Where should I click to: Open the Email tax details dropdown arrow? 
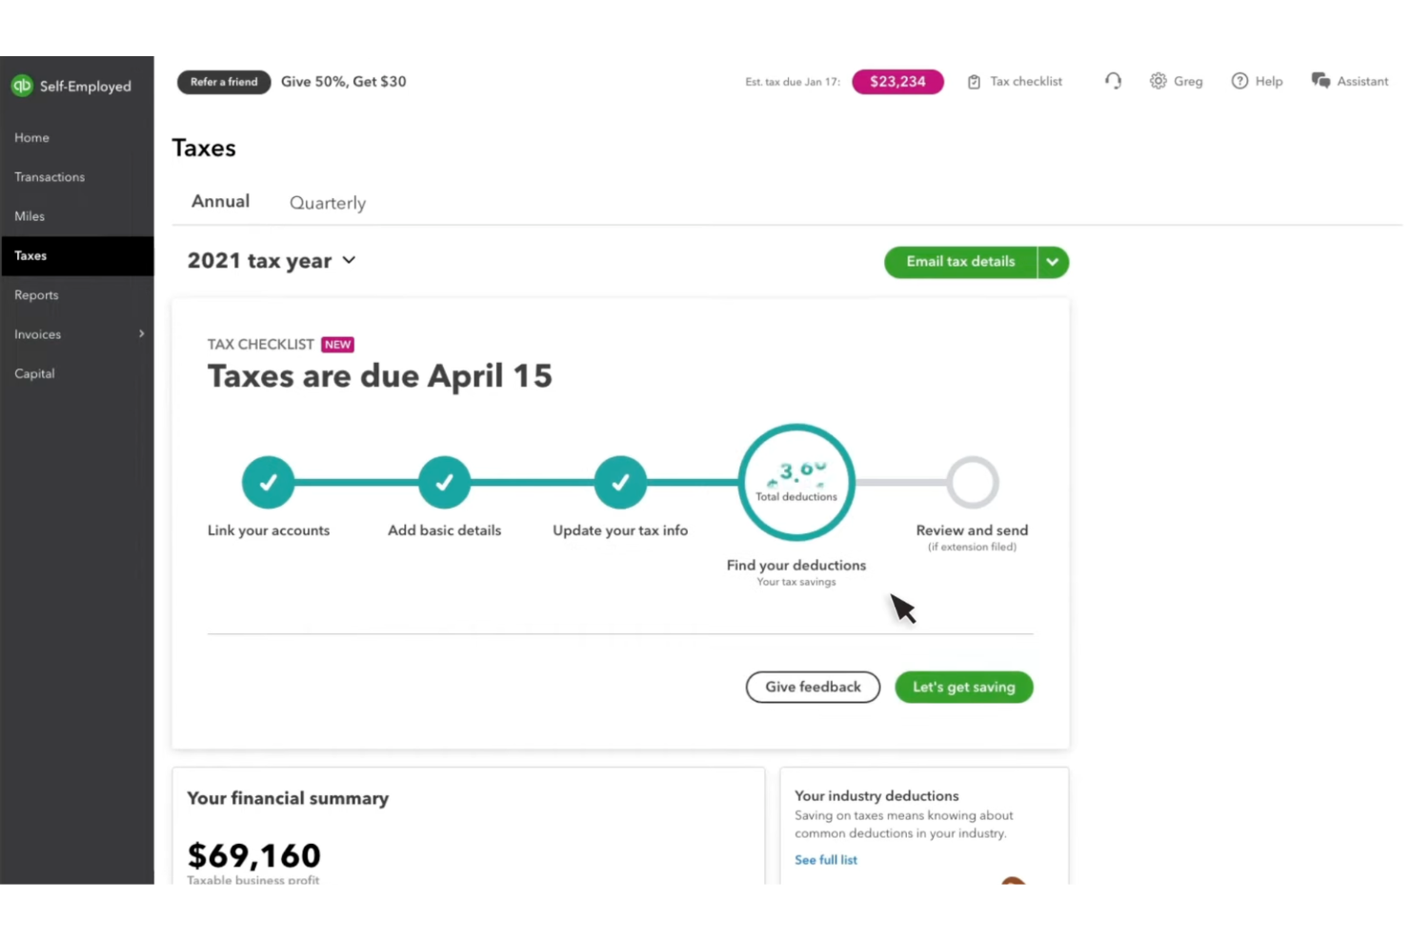click(x=1053, y=261)
